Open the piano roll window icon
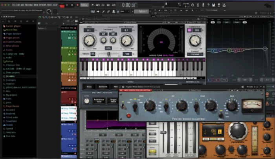 [93, 11]
